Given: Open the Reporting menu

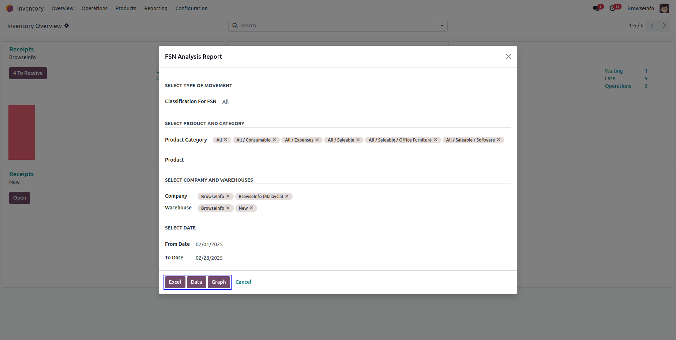Looking at the screenshot, I should pyautogui.click(x=156, y=8).
